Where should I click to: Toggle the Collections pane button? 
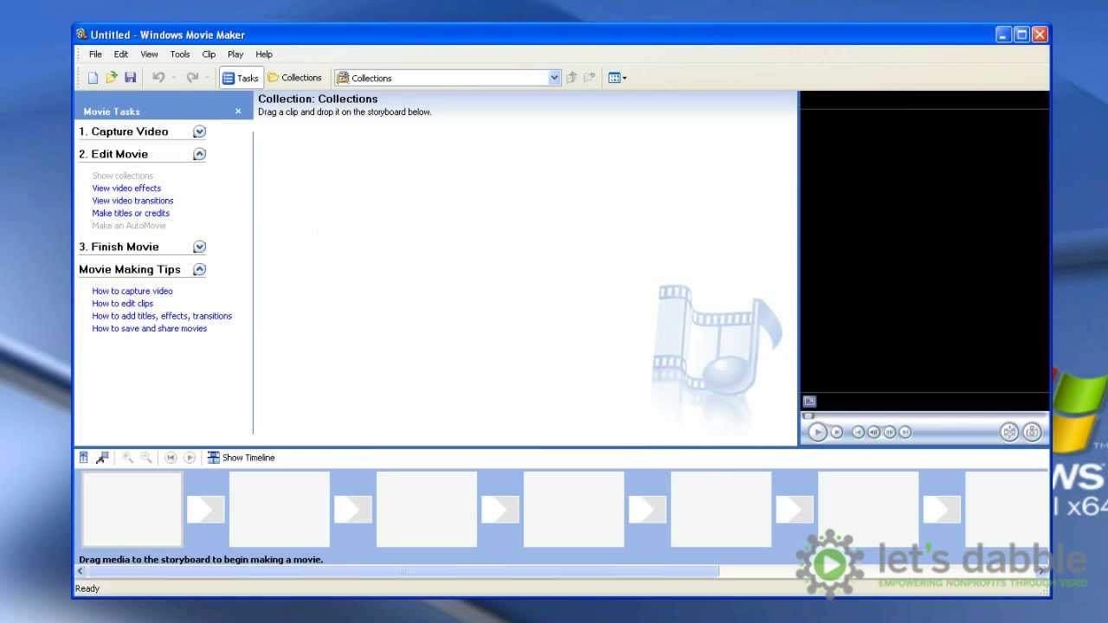pyautogui.click(x=294, y=78)
